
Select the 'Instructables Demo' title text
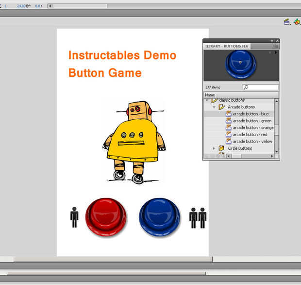pyautogui.click(x=122, y=55)
